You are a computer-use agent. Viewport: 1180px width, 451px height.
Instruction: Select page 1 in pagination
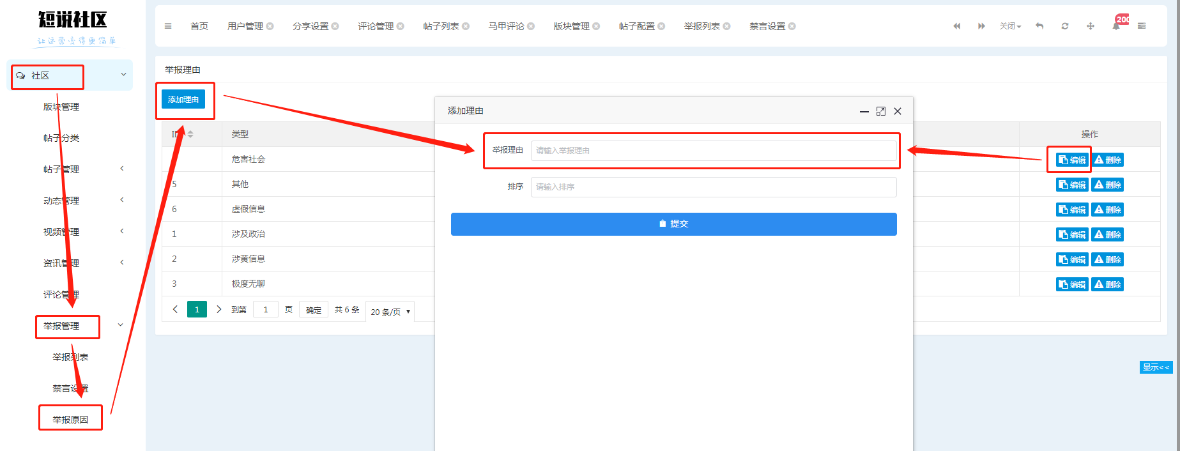197,309
